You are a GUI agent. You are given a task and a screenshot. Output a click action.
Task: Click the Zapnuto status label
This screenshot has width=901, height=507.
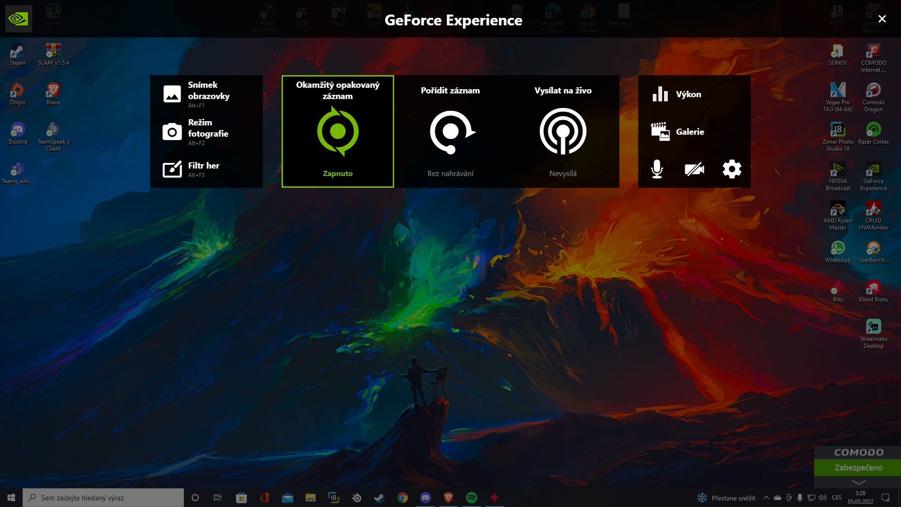click(338, 173)
